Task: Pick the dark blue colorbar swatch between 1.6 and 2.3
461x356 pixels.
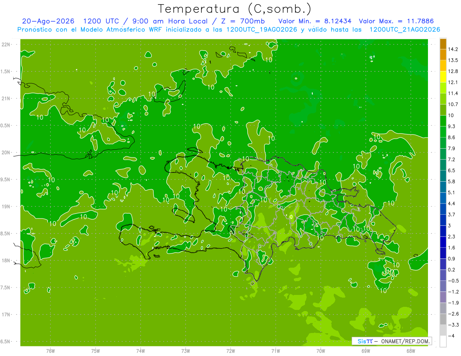Action: tap(443, 242)
